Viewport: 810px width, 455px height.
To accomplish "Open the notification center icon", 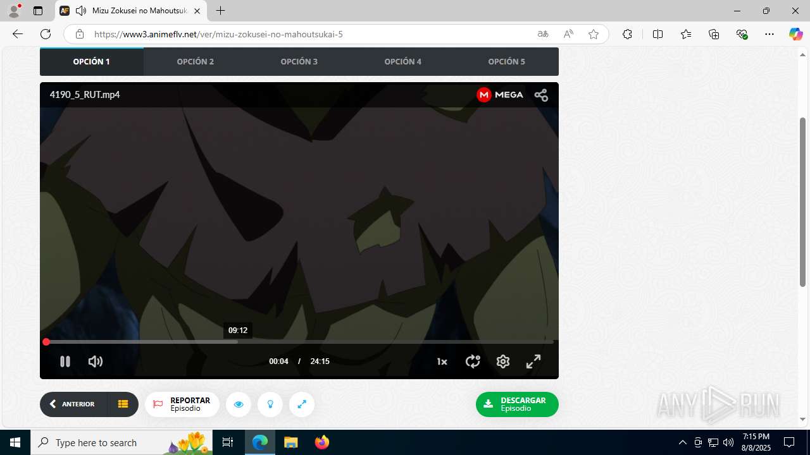I will 789,442.
